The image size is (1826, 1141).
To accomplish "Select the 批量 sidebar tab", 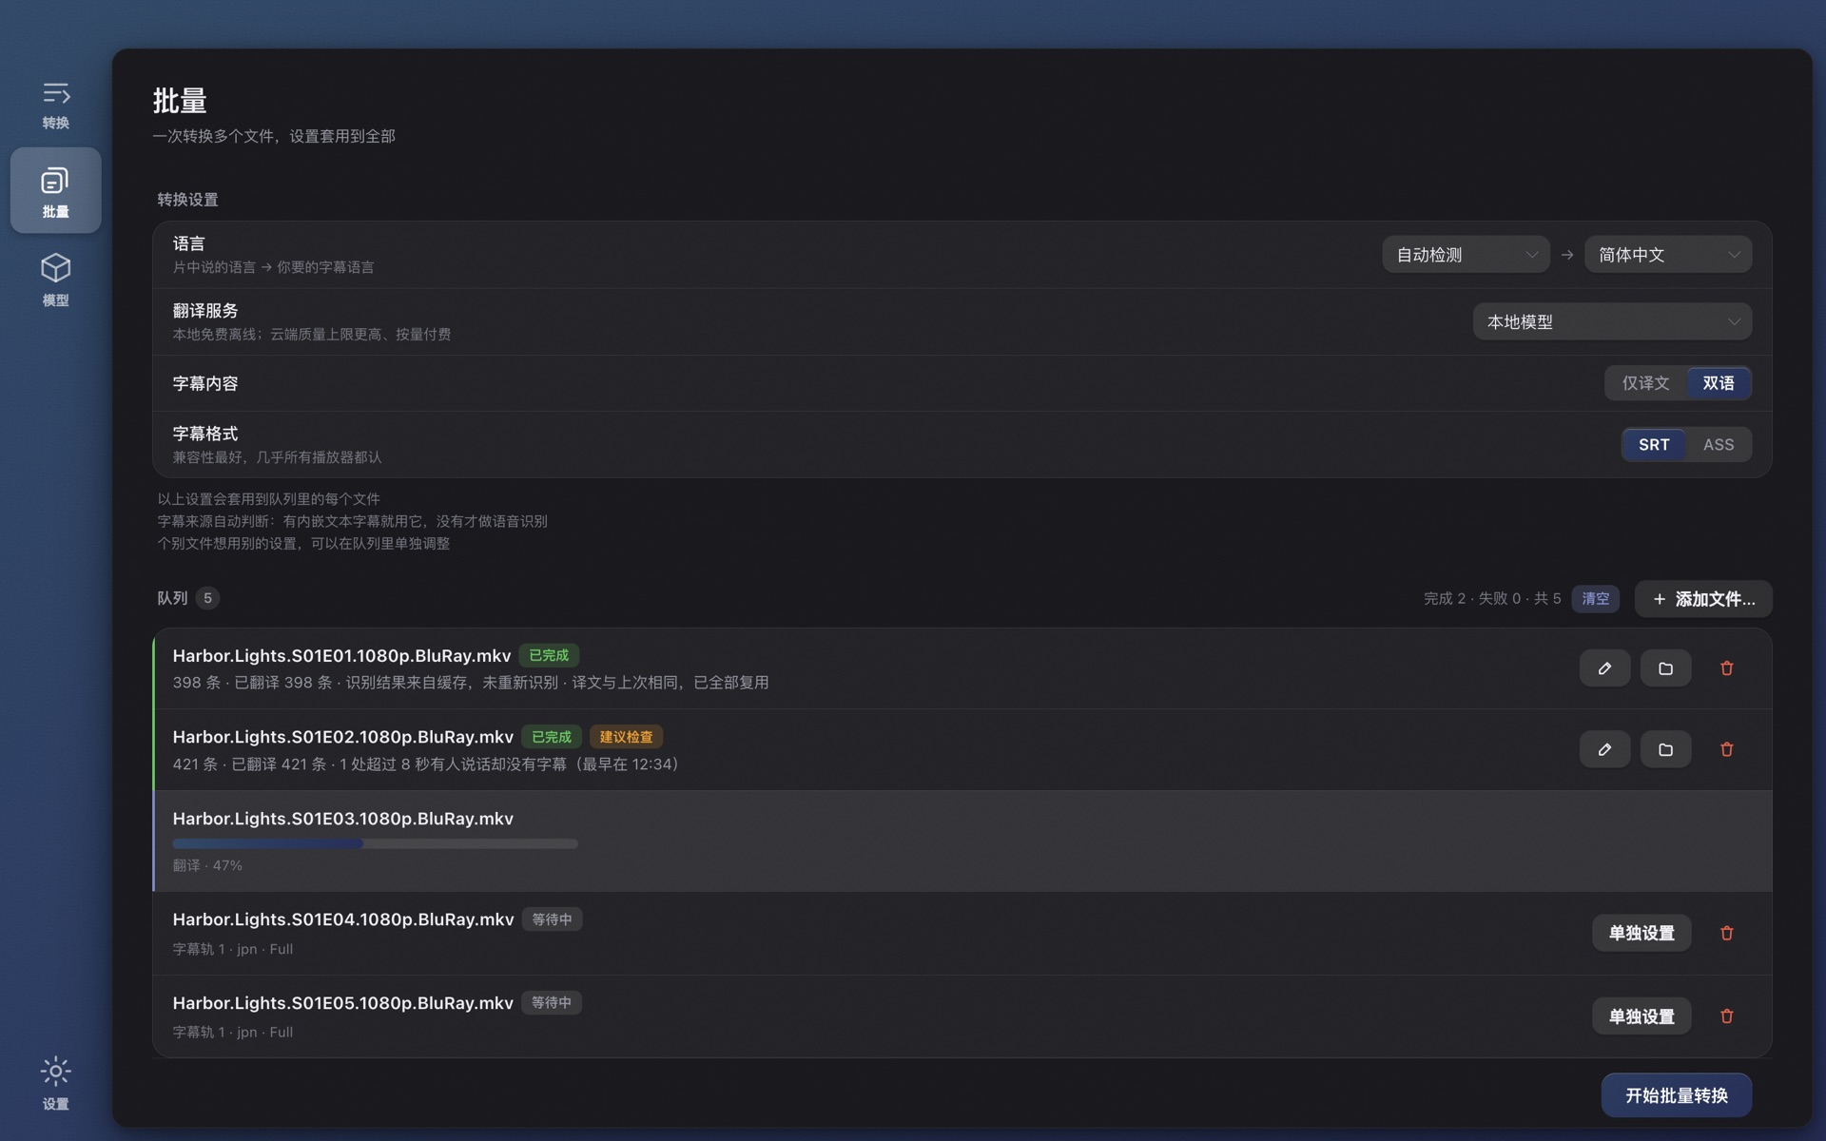I will click(55, 190).
